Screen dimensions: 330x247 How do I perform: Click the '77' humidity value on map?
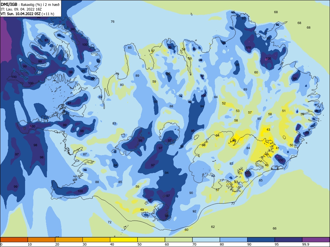(x=233, y=204)
